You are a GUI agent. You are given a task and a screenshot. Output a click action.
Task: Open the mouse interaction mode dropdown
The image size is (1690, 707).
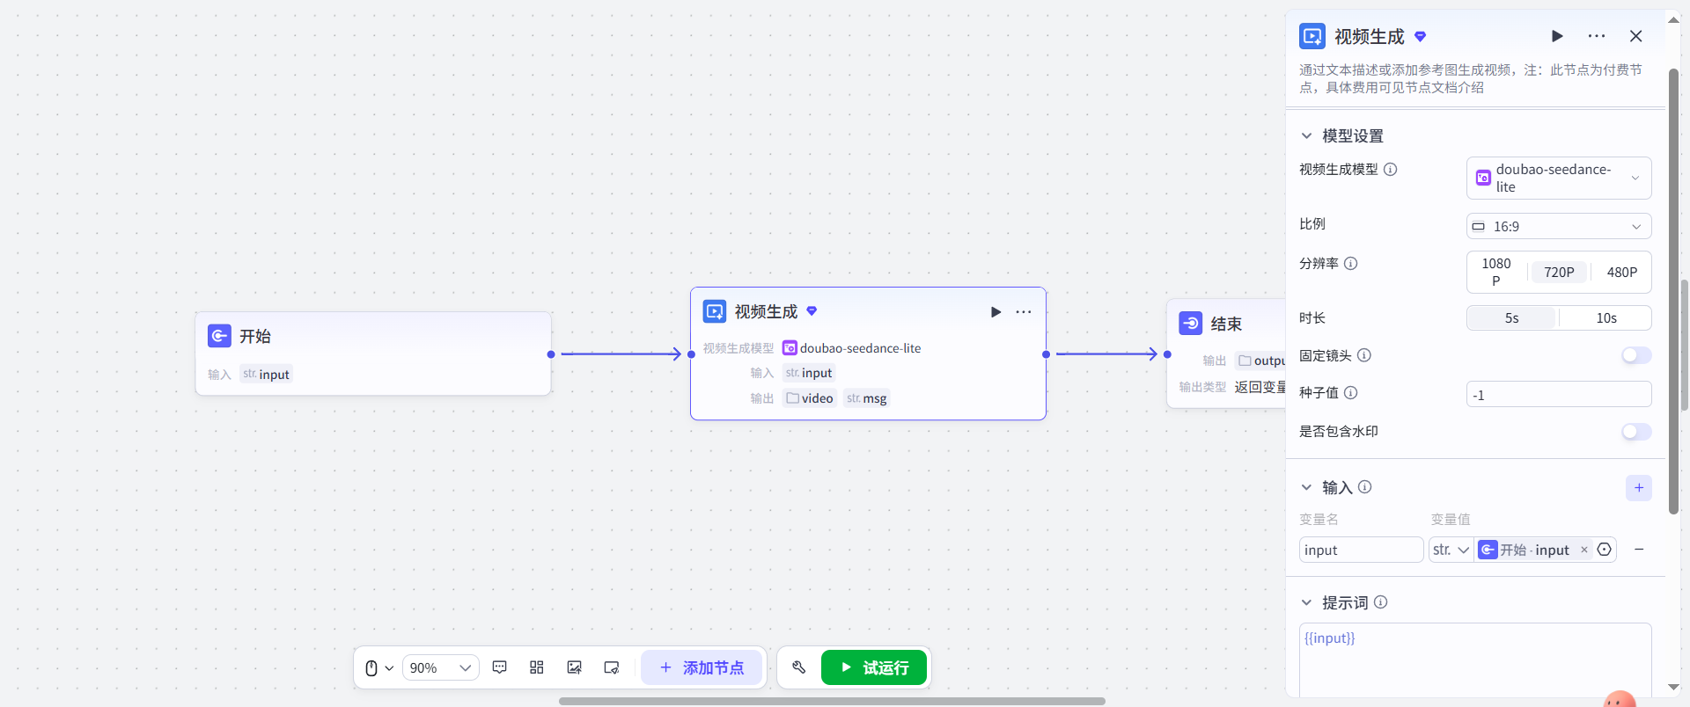tap(378, 668)
